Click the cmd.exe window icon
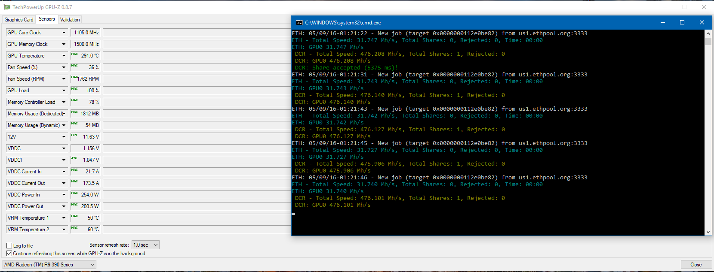This screenshot has height=272, width=714. [299, 23]
